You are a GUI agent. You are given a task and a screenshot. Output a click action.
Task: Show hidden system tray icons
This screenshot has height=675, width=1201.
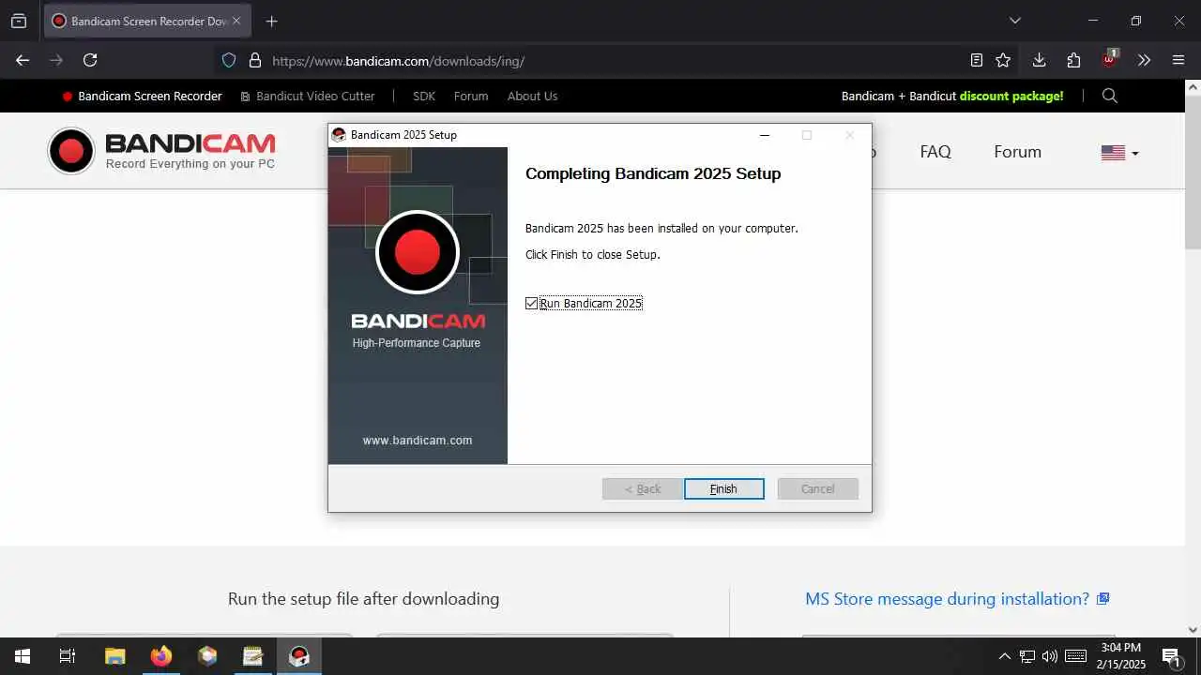tap(1004, 656)
